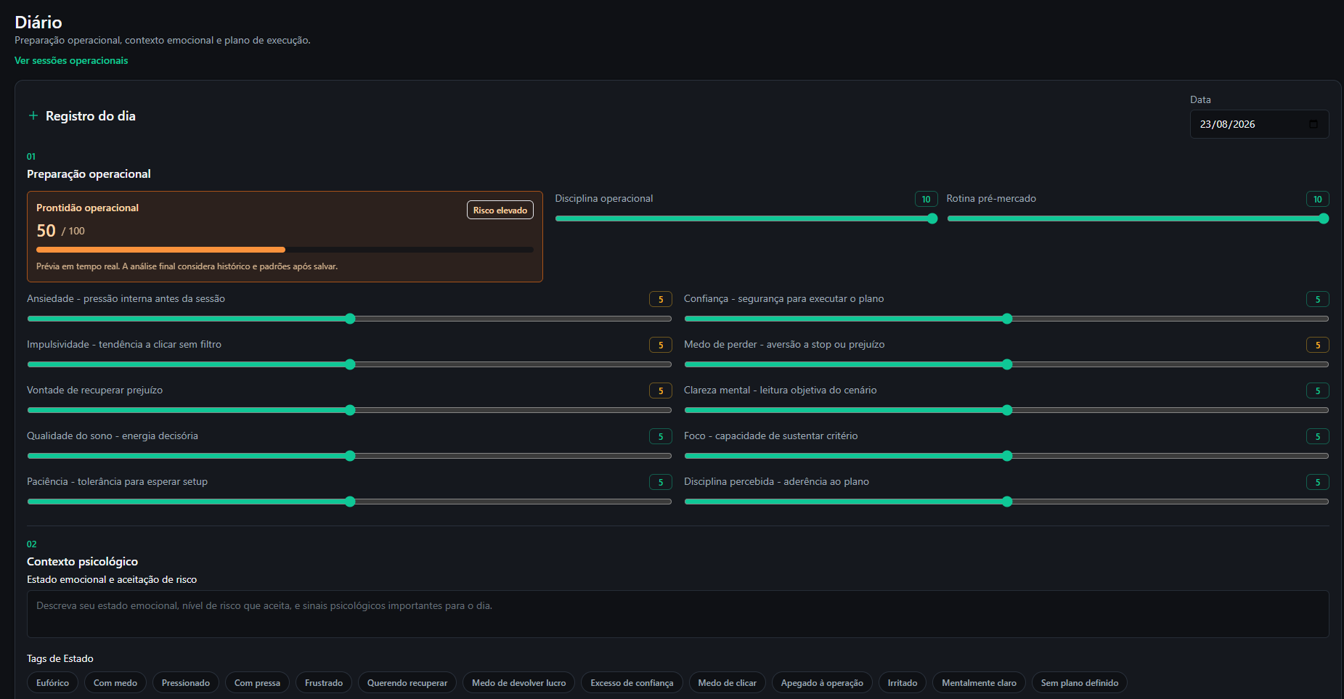Click the date field showing 23/08/2026
Screen dimensions: 1344x699
[1259, 124]
